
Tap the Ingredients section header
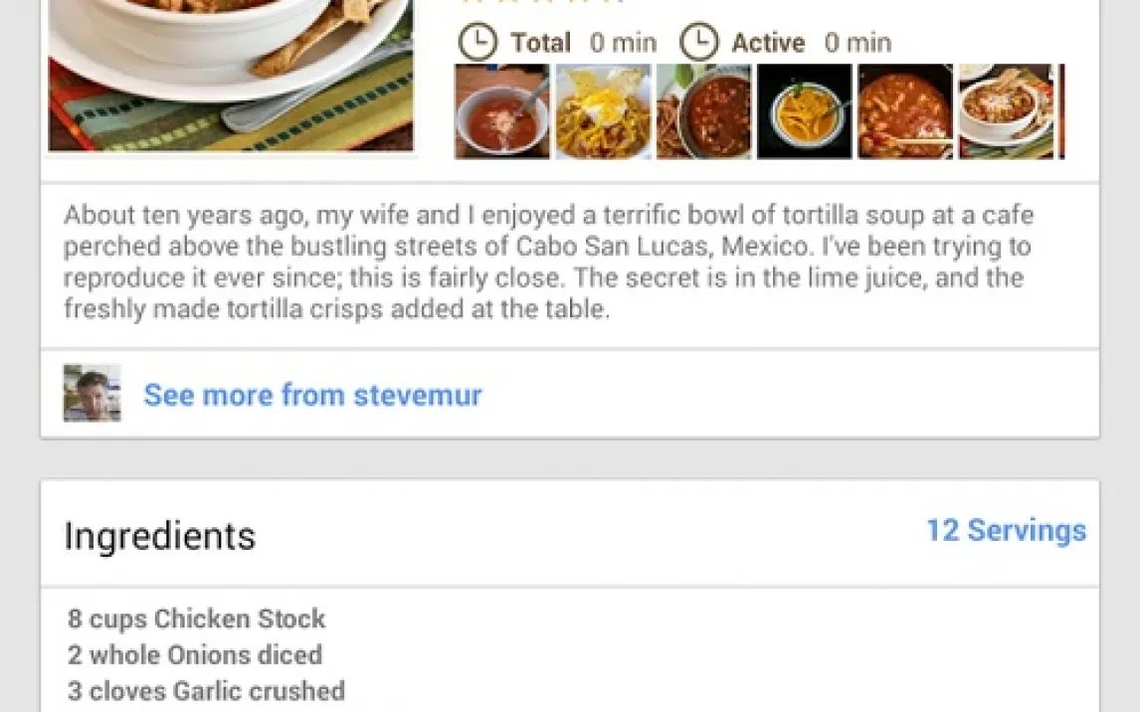[160, 536]
